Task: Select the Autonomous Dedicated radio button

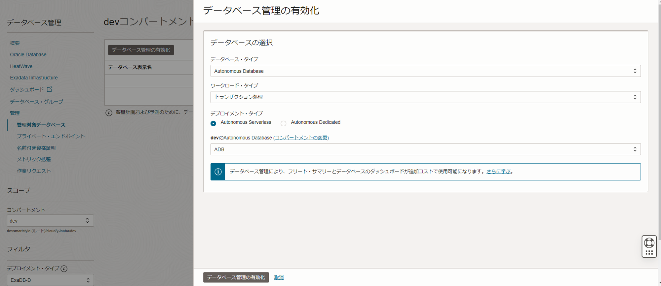Action: pos(284,123)
